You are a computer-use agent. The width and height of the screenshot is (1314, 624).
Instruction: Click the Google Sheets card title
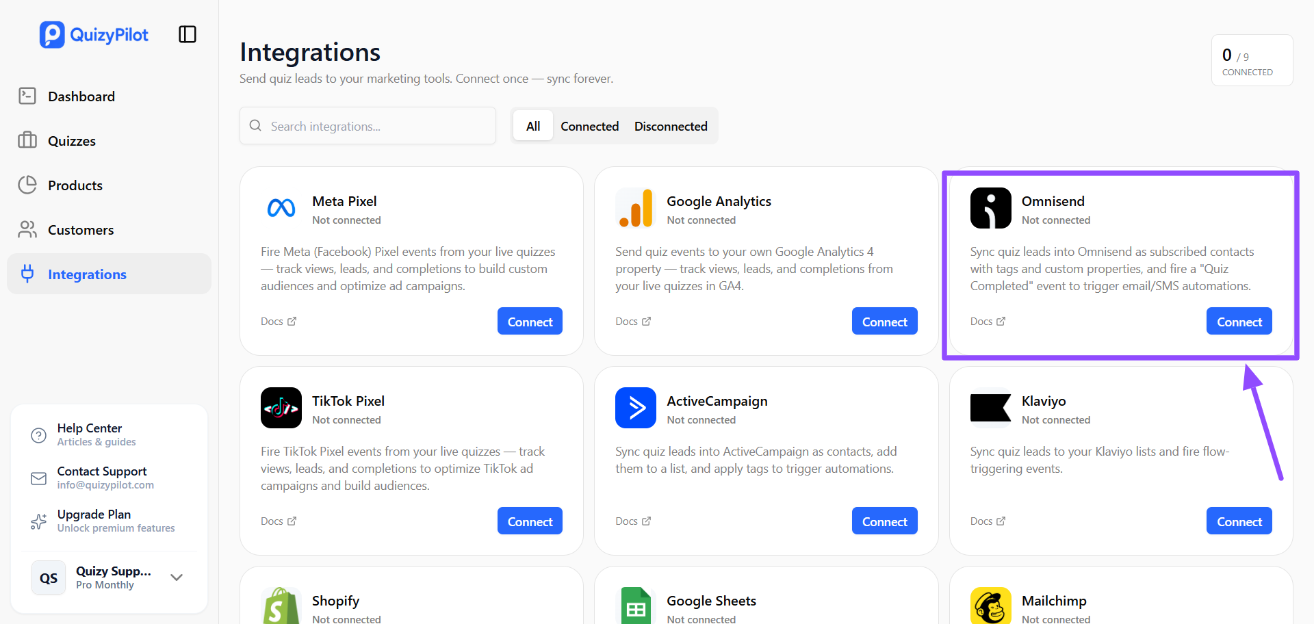pos(712,601)
